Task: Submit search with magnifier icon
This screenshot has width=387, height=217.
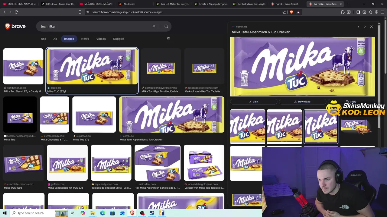Action: point(166,26)
